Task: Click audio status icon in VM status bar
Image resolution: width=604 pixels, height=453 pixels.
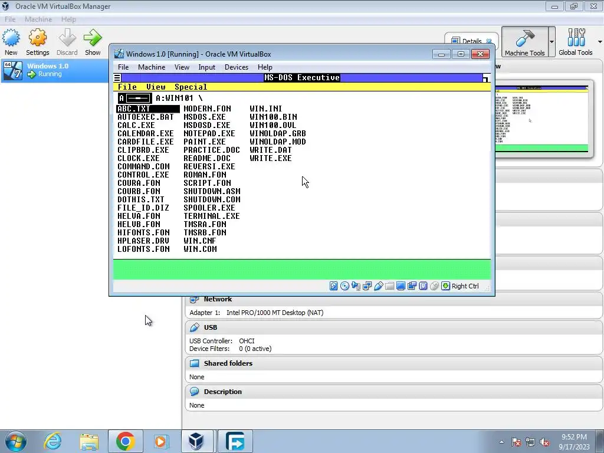Action: tap(356, 286)
